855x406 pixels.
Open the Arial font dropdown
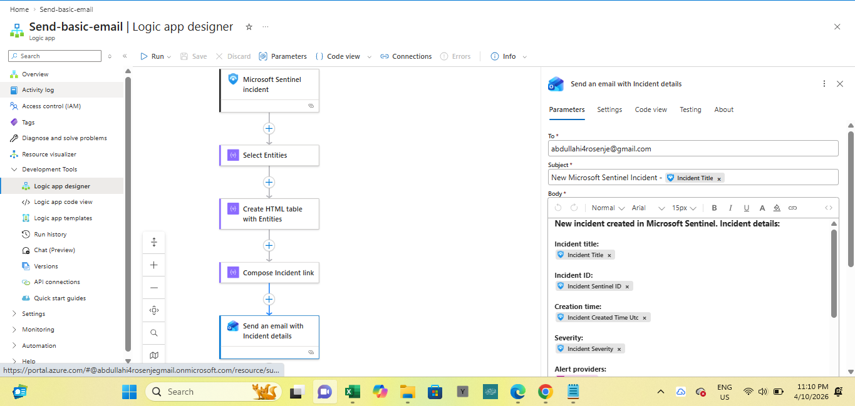[x=648, y=208]
